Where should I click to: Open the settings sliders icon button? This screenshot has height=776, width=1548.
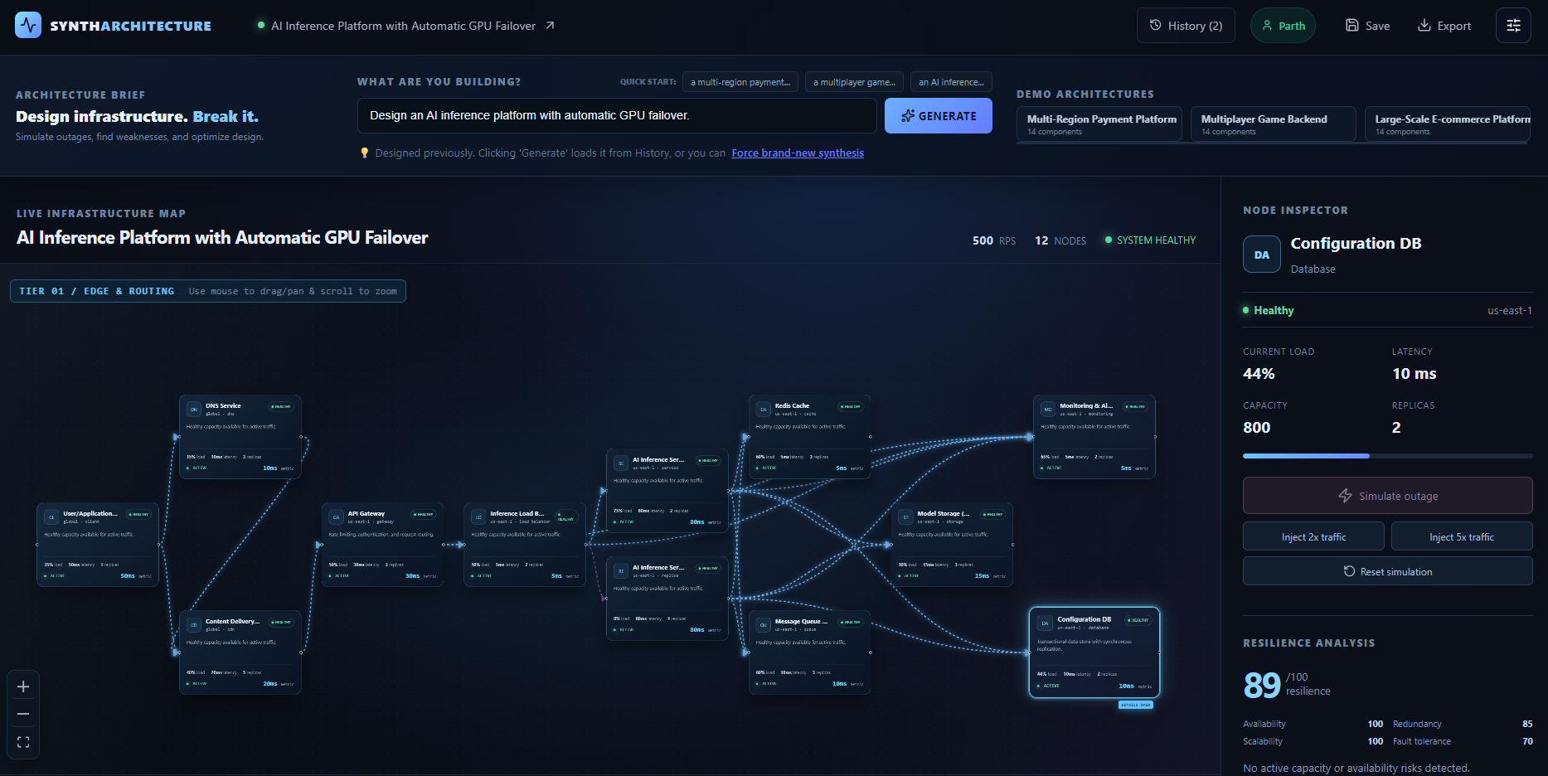click(1513, 26)
